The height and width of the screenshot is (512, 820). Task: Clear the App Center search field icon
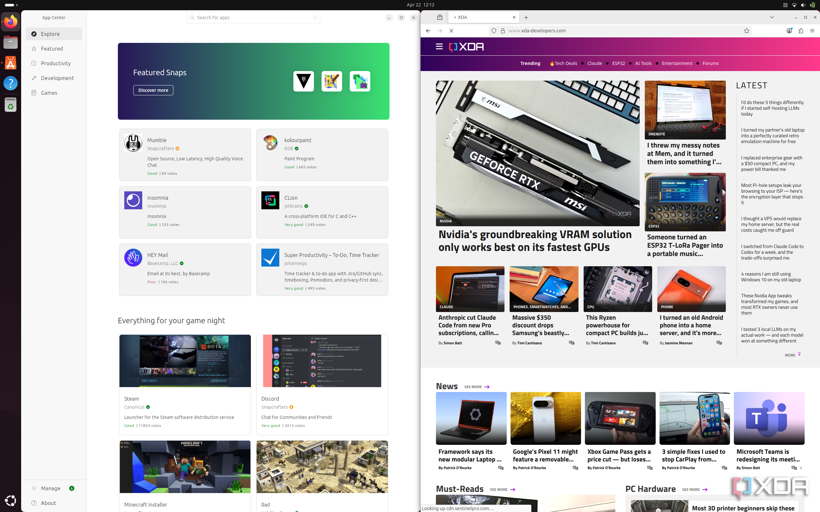(x=315, y=18)
